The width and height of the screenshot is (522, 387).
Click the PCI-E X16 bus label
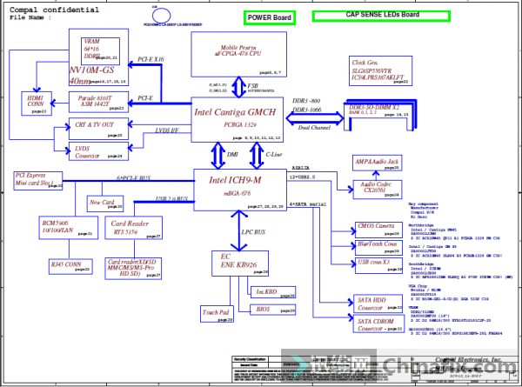point(151,59)
